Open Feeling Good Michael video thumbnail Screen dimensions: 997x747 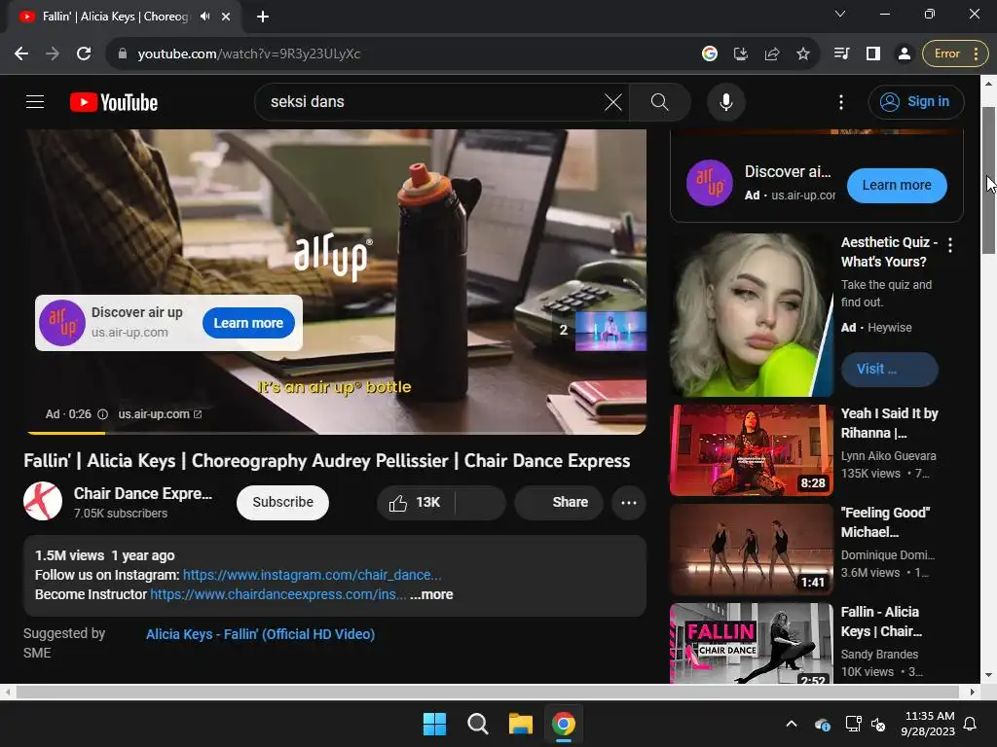point(751,550)
